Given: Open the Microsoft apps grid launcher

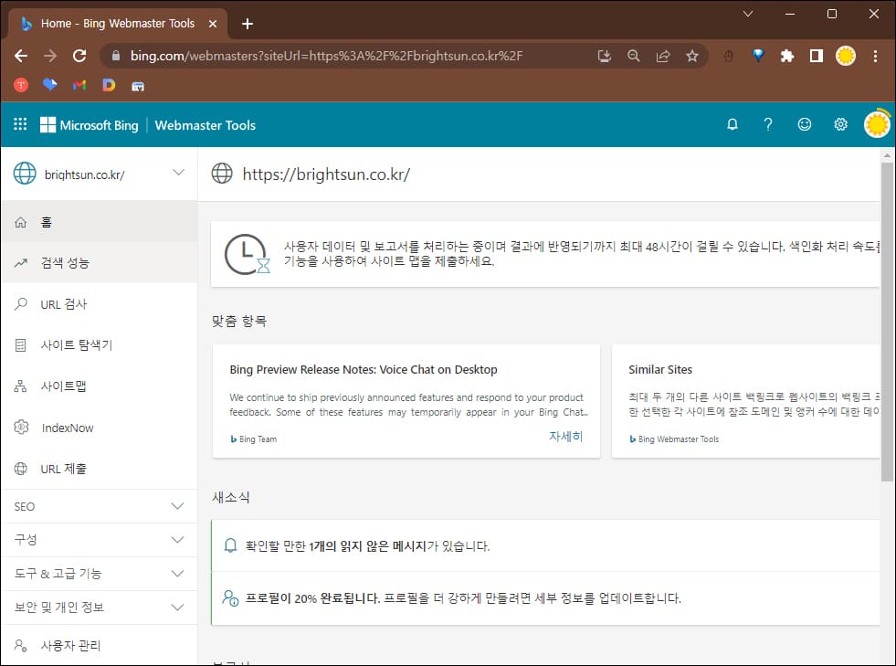Looking at the screenshot, I should click(20, 124).
